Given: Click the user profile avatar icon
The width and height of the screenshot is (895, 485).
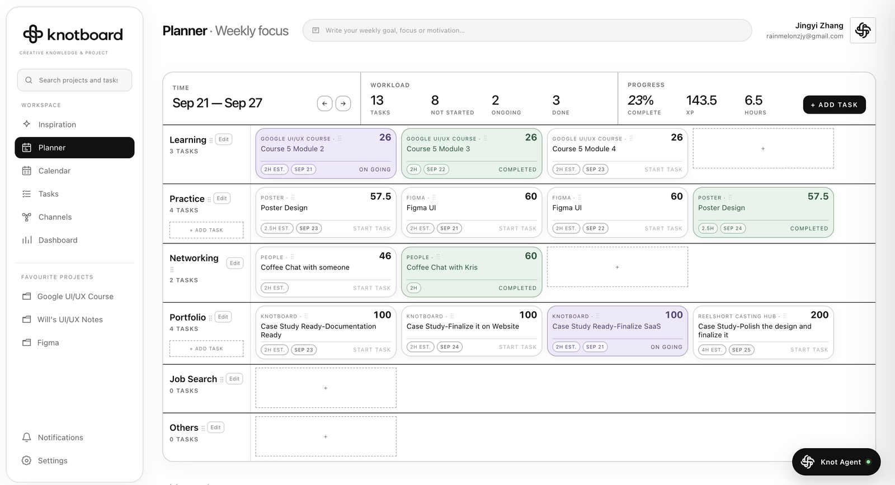Looking at the screenshot, I should pos(863,30).
